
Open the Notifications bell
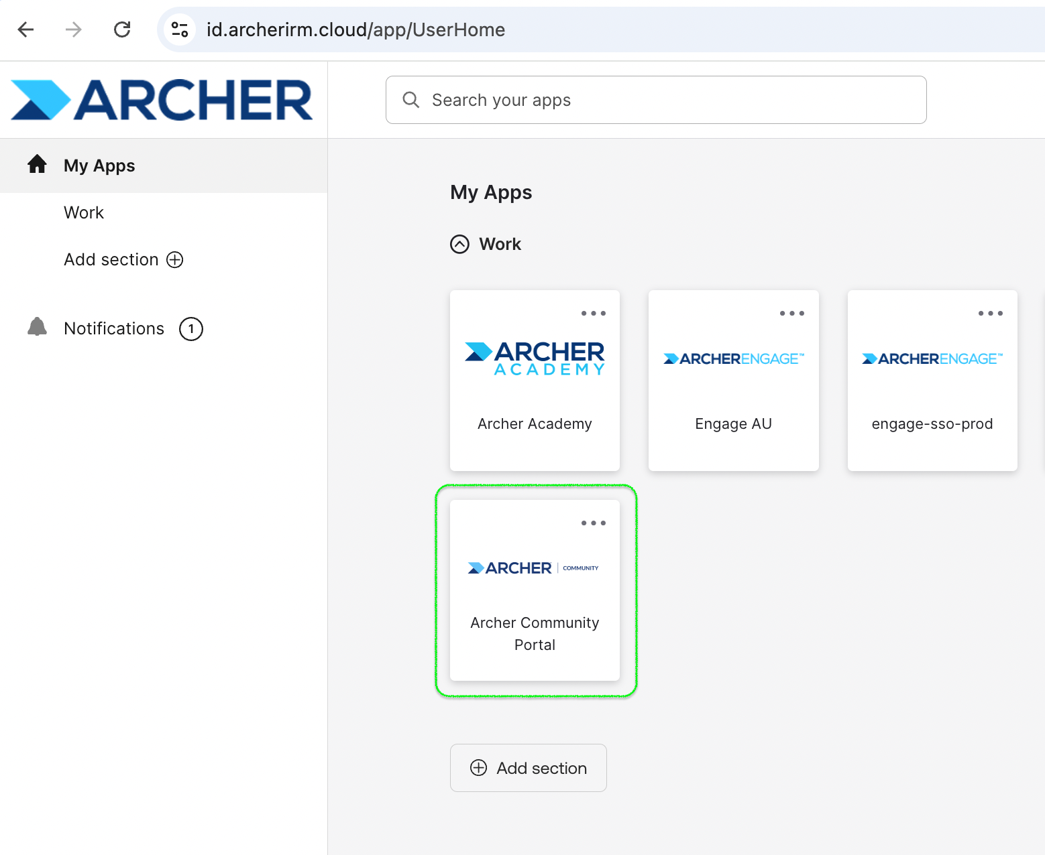pos(37,328)
